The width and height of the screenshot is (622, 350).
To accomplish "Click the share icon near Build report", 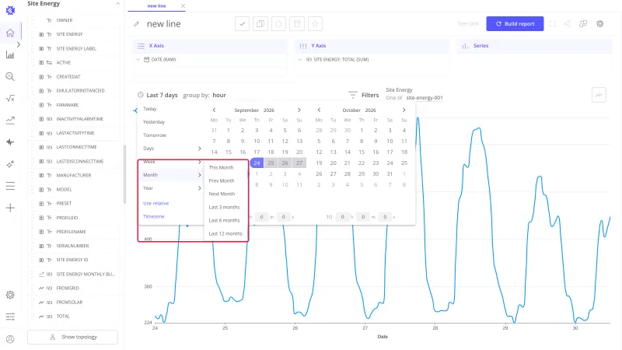I will [x=568, y=24].
